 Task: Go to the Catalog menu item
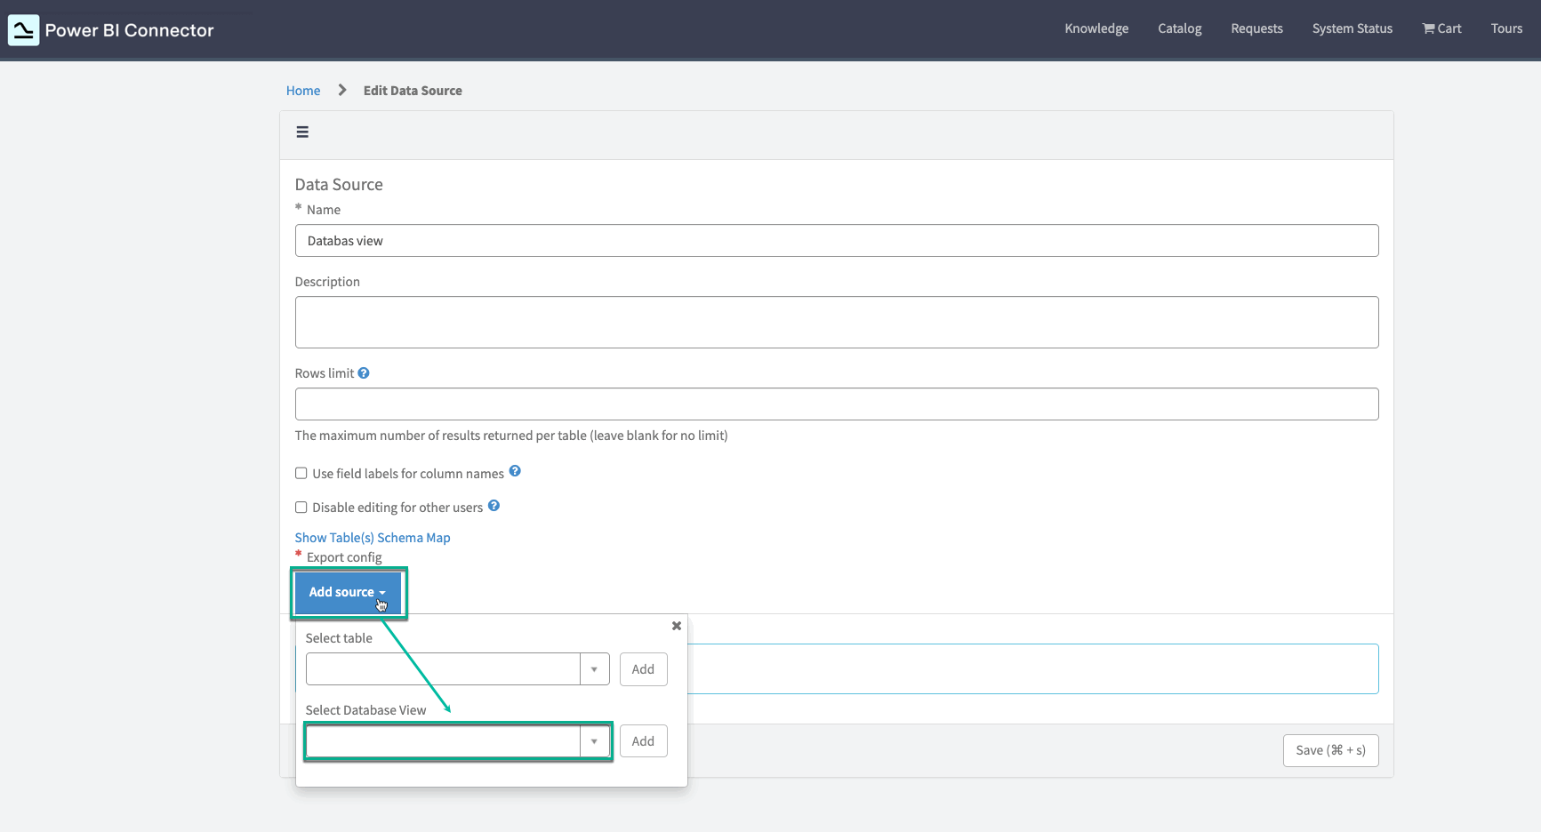pos(1179,28)
